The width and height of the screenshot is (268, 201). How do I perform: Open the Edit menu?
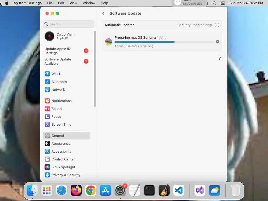(61, 3)
